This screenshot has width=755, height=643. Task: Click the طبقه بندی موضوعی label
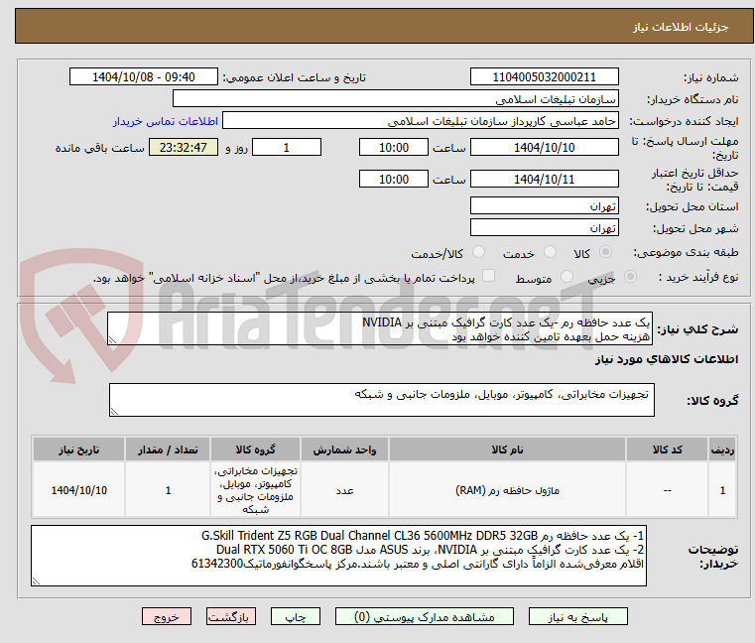pyautogui.click(x=686, y=252)
